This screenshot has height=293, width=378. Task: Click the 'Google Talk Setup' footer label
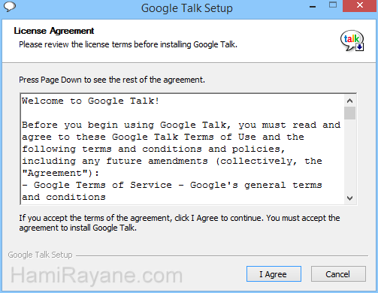pyautogui.click(x=40, y=255)
